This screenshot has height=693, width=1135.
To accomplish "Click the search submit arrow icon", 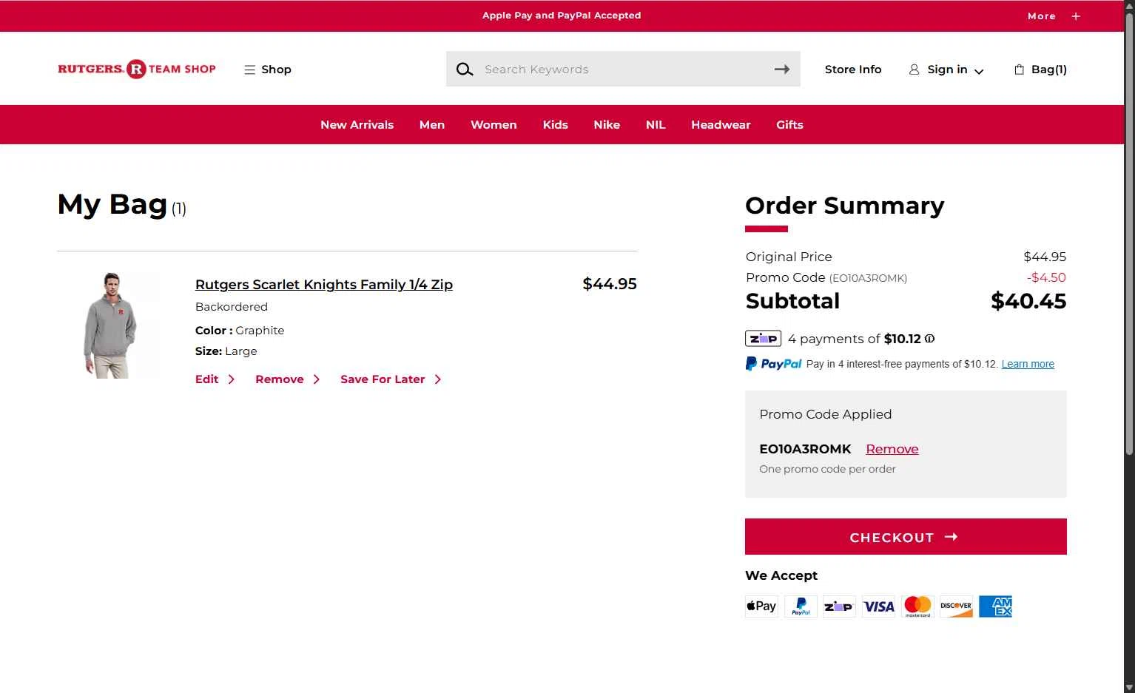I will [782, 69].
